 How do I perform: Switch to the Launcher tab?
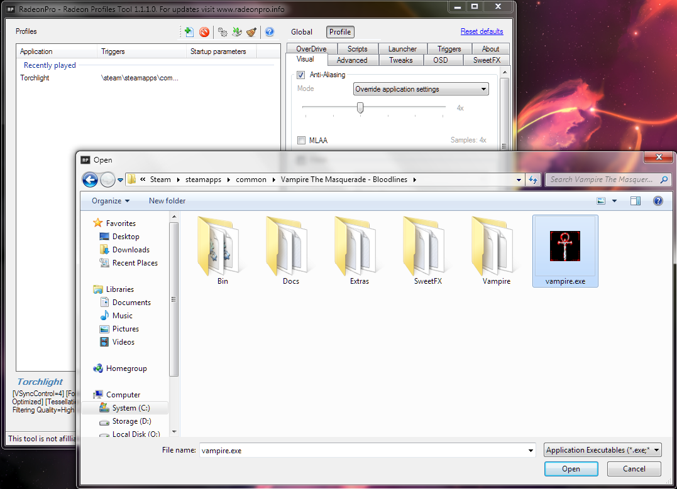click(402, 49)
